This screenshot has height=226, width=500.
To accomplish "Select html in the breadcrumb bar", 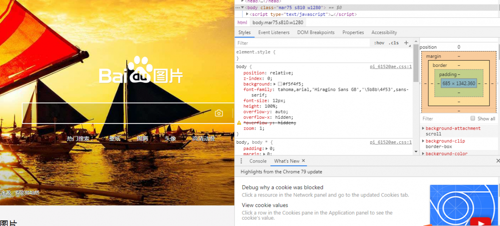I will point(242,22).
